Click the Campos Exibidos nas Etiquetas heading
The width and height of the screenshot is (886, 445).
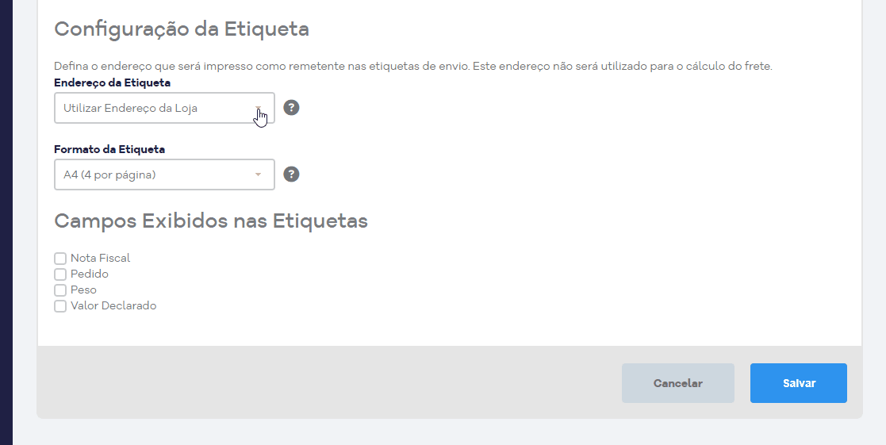pos(211,221)
